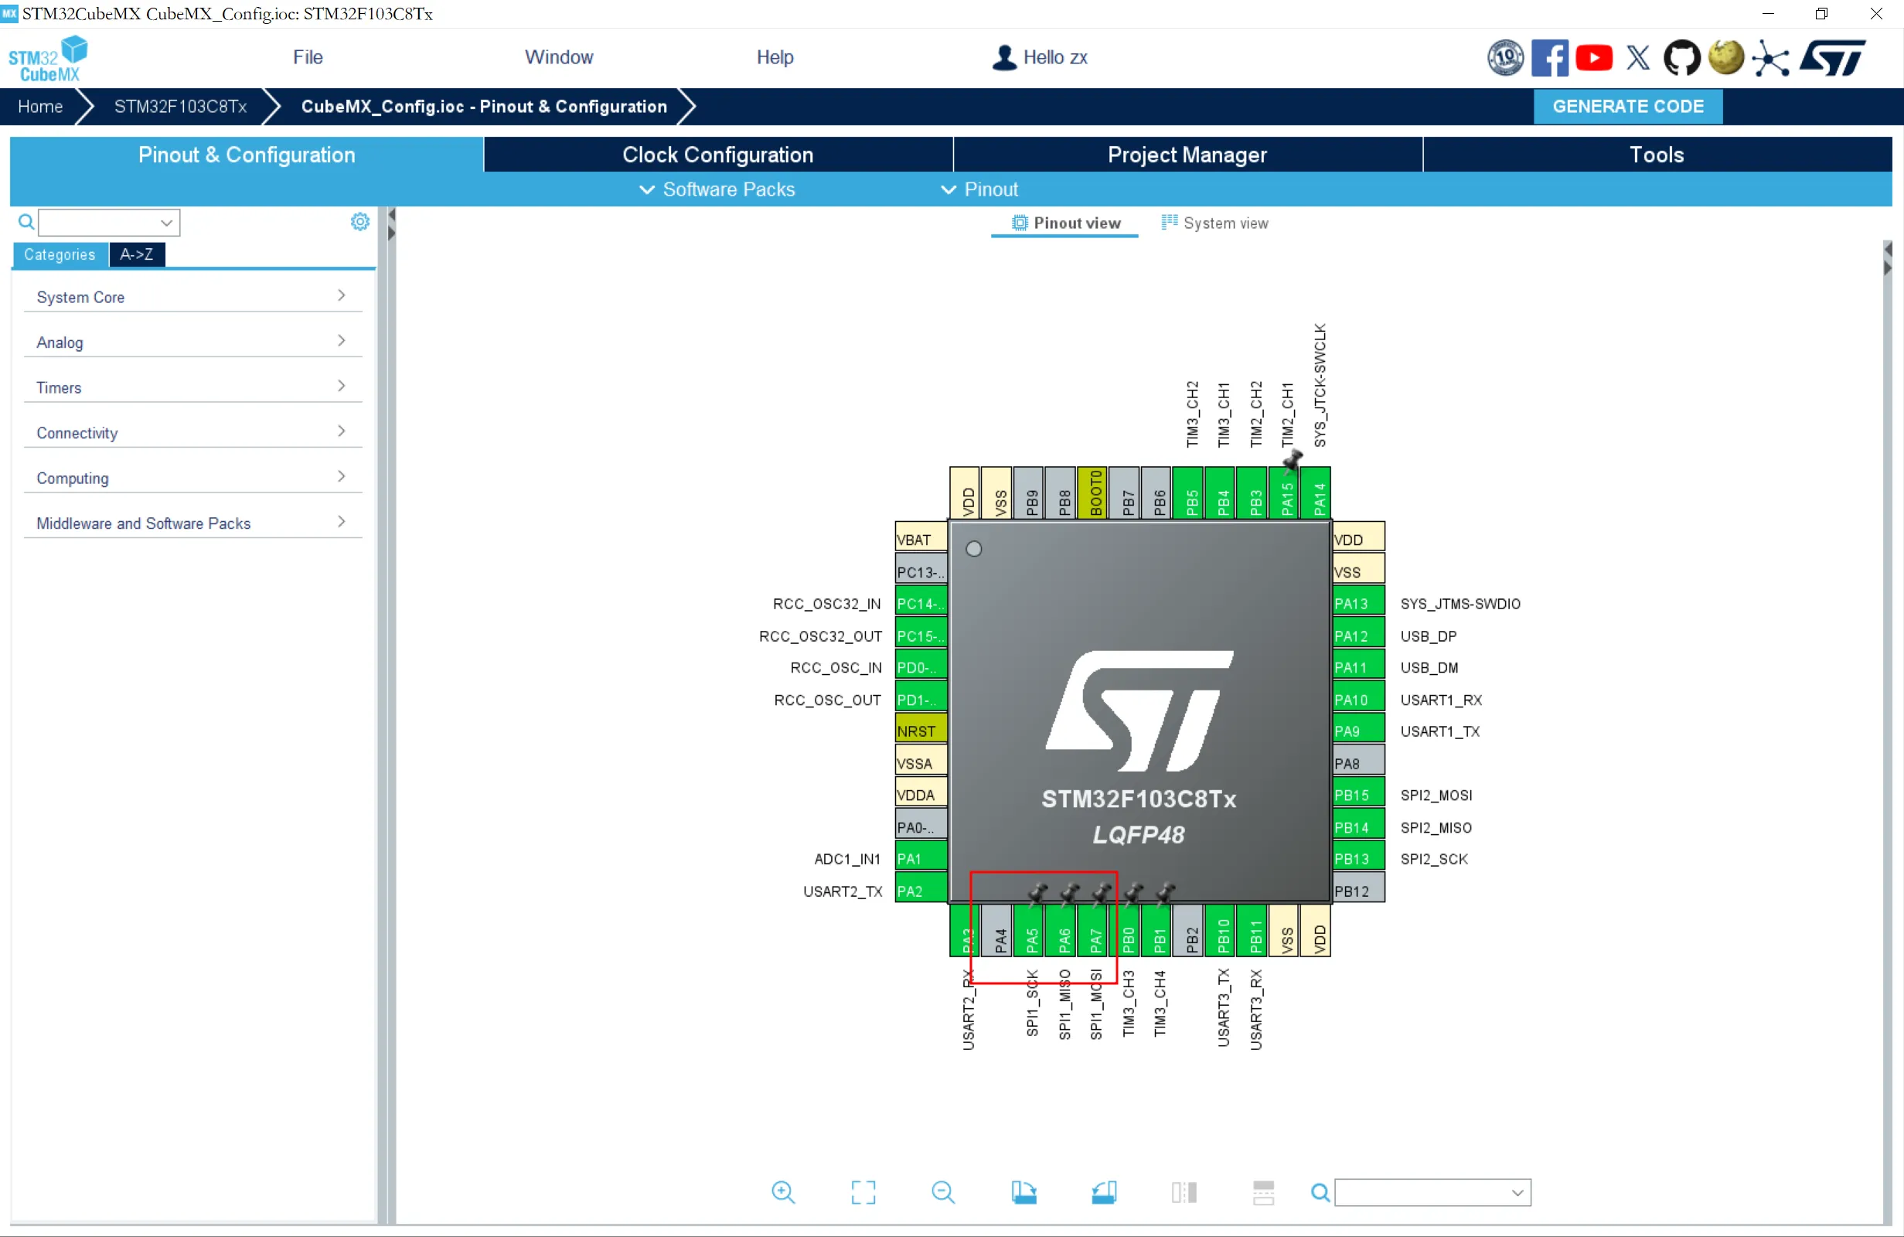
Task: Click the ST logo in top right
Action: [1833, 58]
